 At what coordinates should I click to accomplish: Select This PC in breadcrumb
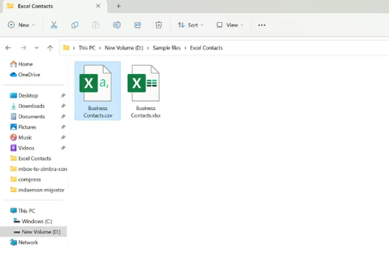(87, 48)
